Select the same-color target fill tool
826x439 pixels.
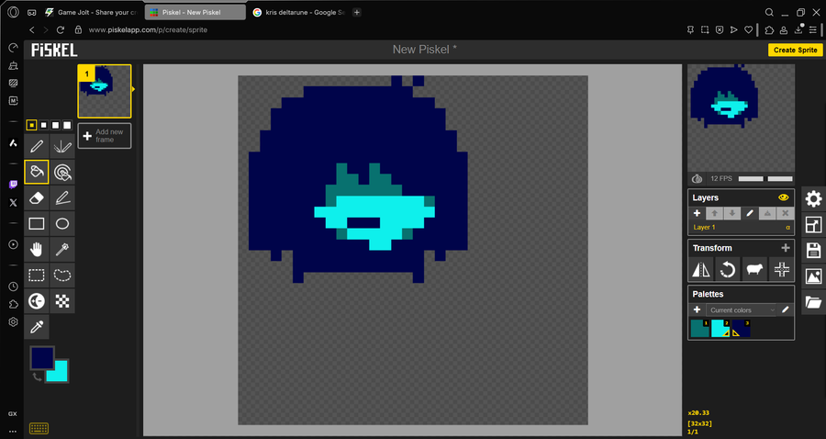click(x=62, y=172)
